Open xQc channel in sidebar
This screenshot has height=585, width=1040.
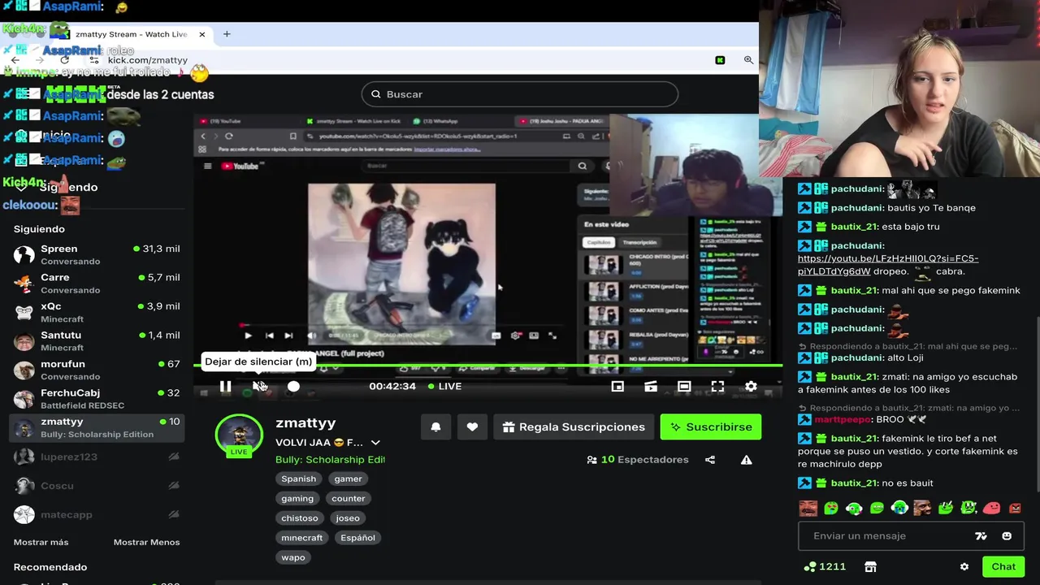tap(97, 312)
